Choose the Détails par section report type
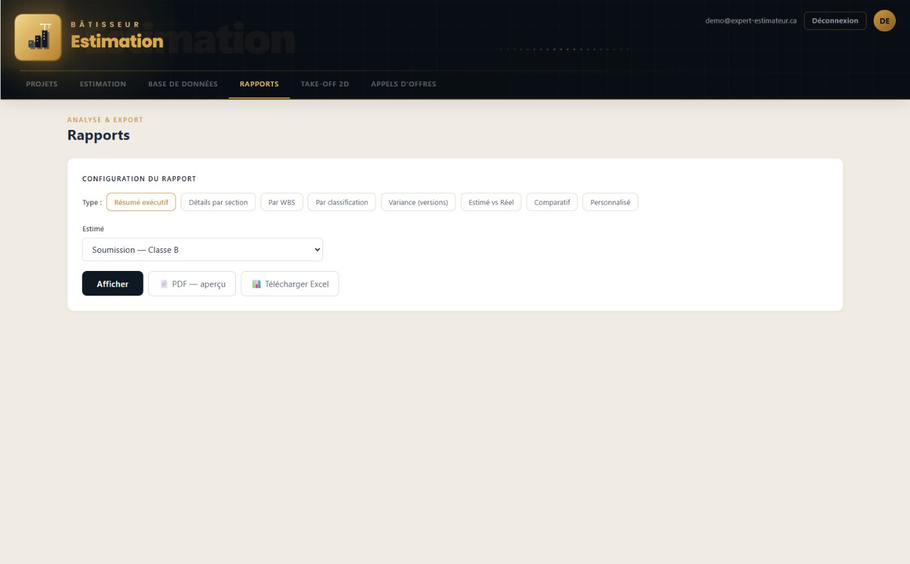910x564 pixels. click(x=218, y=202)
